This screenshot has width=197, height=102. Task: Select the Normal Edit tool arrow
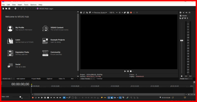coord(64,98)
